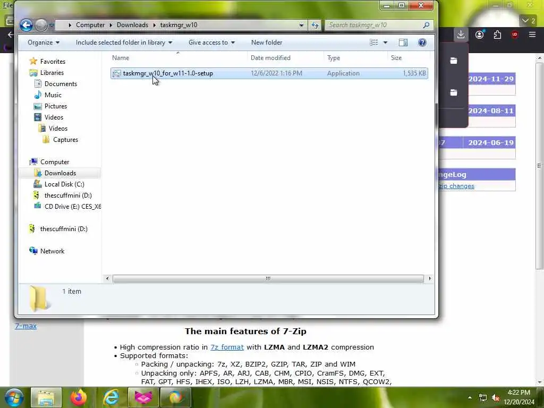544x408 pixels.
Task: Click Firefox taskbar icon
Action: [x=79, y=397]
